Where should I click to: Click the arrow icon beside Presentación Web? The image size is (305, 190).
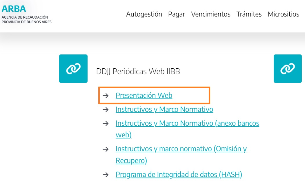pyautogui.click(x=106, y=96)
